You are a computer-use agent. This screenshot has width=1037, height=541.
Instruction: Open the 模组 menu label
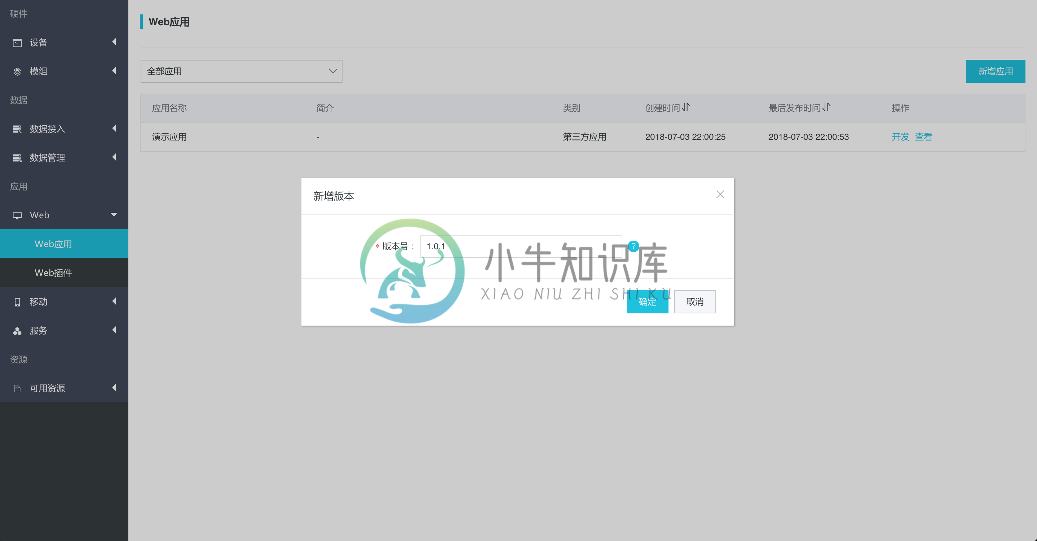[x=39, y=72]
